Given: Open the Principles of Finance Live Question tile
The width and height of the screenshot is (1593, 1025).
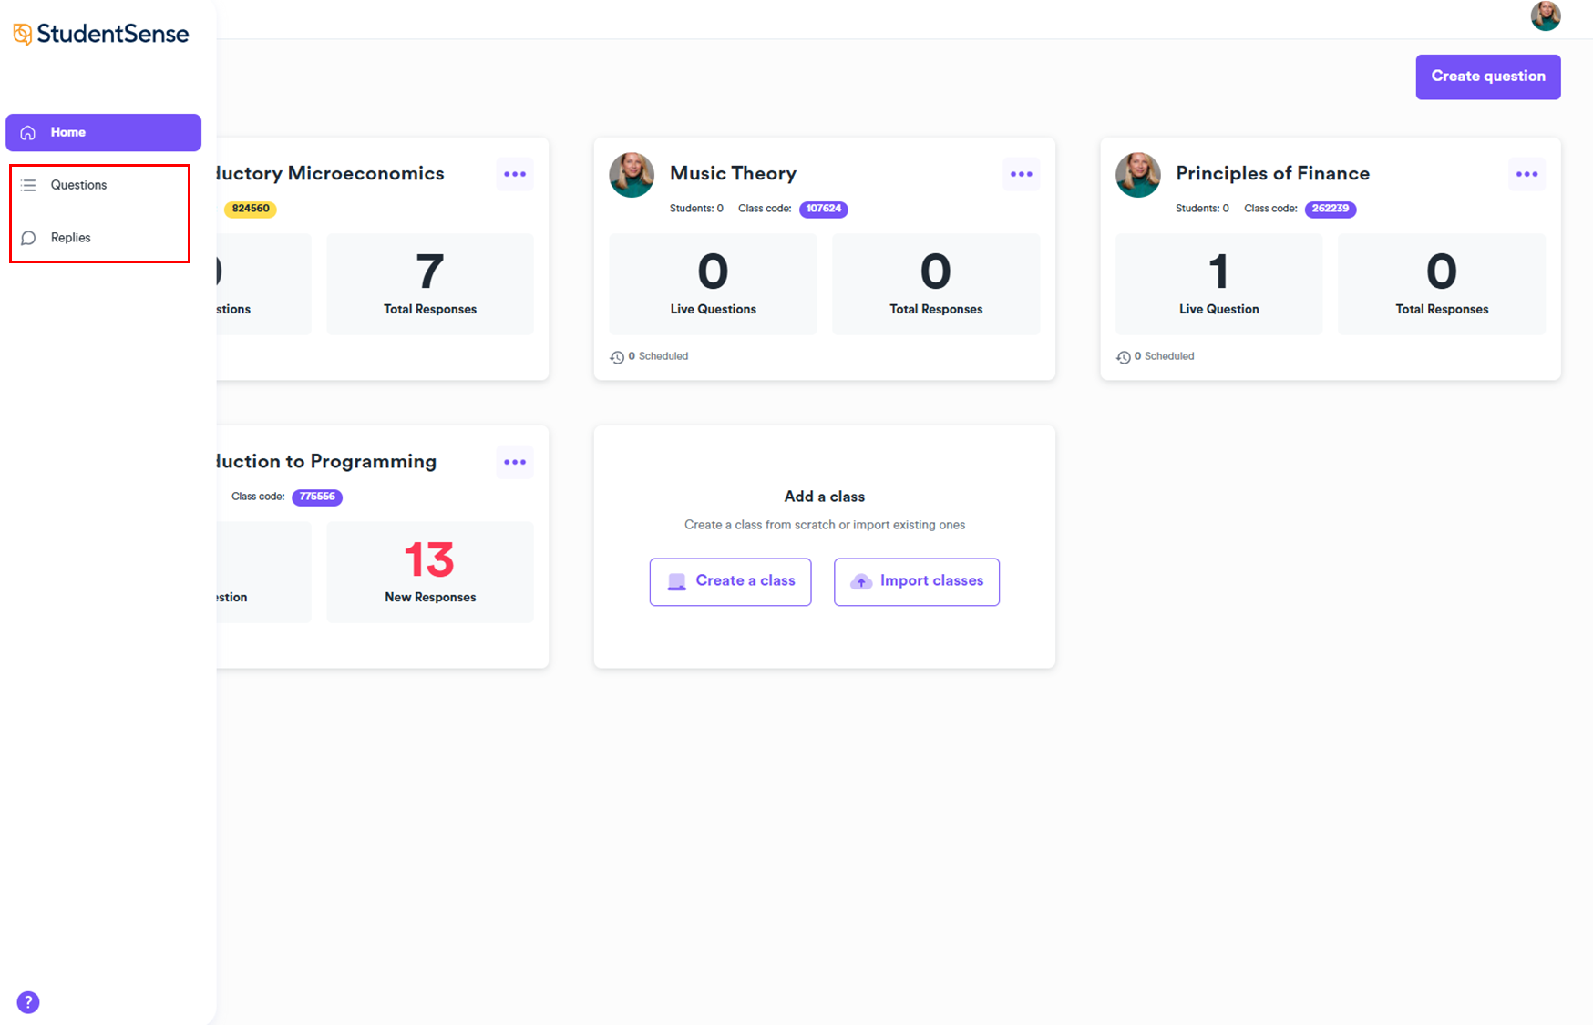Looking at the screenshot, I should (x=1218, y=283).
